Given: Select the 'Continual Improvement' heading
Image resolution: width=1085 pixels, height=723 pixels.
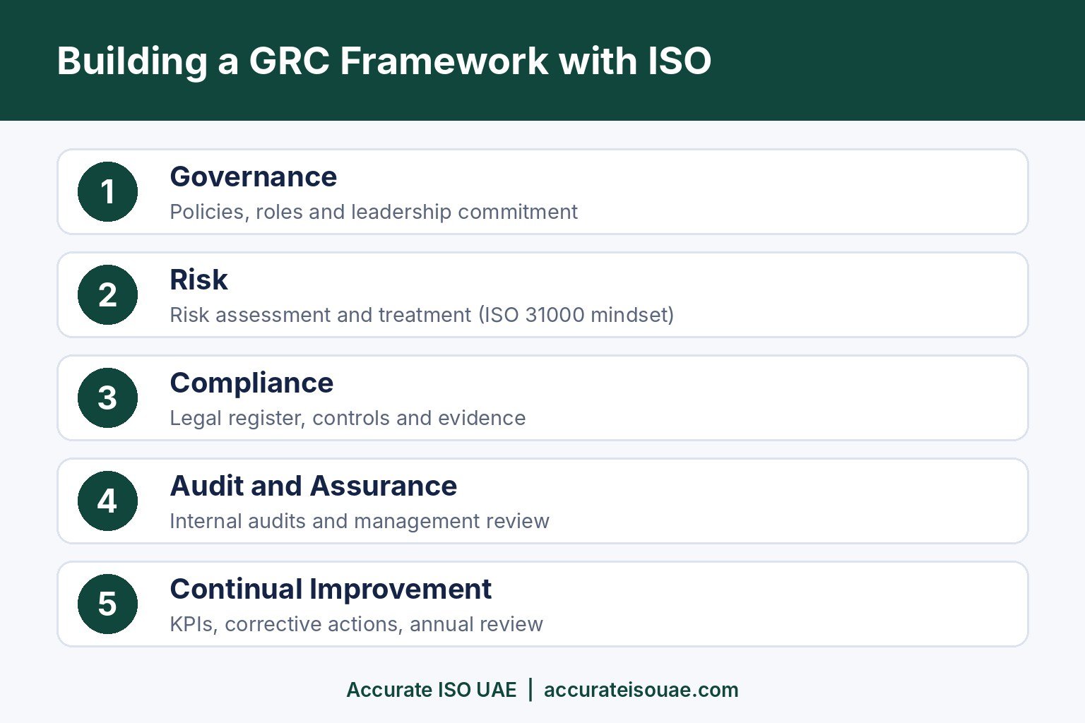Looking at the screenshot, I should (331, 589).
